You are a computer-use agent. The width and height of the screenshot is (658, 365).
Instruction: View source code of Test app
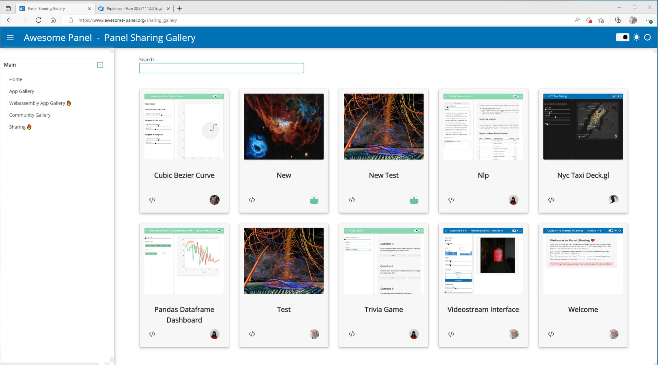tap(252, 334)
